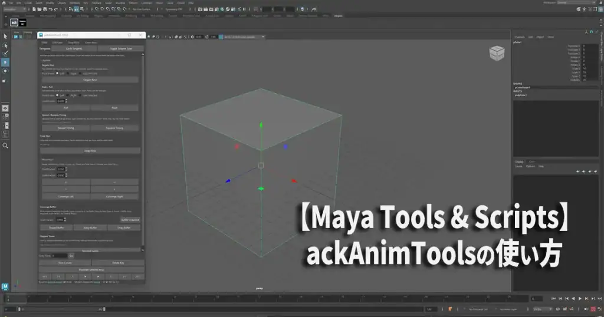Click the time slider track at the bottom
604x317 pixels.
coord(266,299)
